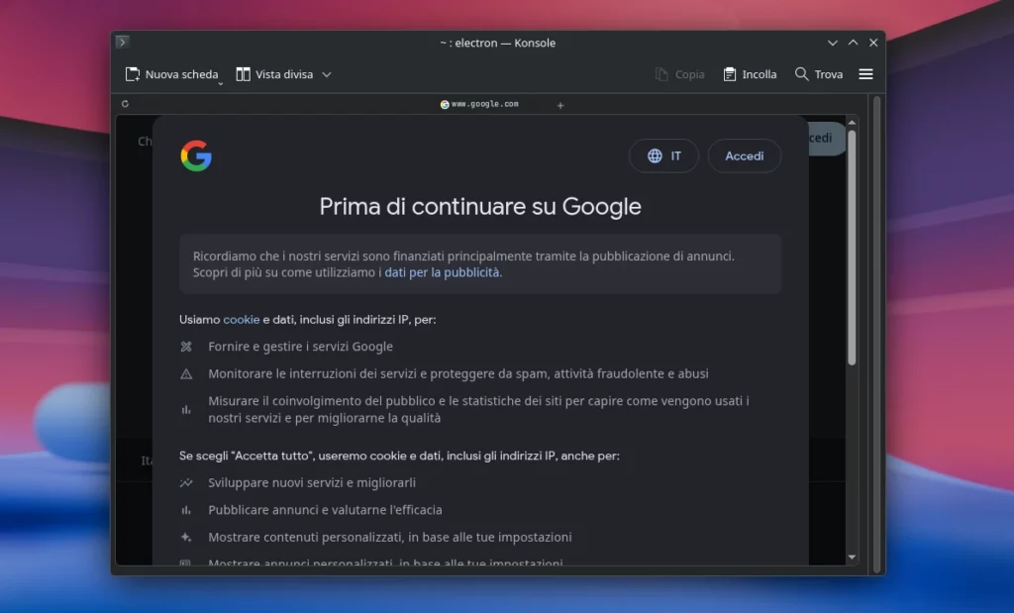Click the bar chart icon beside Pubblicare annunci
The image size is (1014, 613).
(x=186, y=510)
